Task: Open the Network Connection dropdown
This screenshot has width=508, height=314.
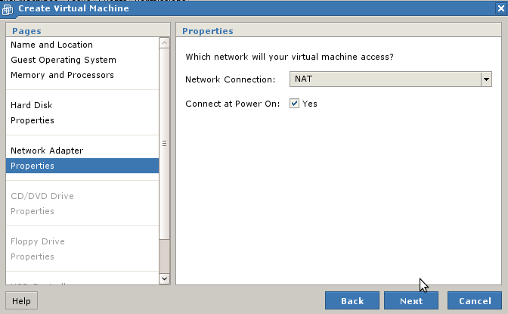Action: click(486, 79)
